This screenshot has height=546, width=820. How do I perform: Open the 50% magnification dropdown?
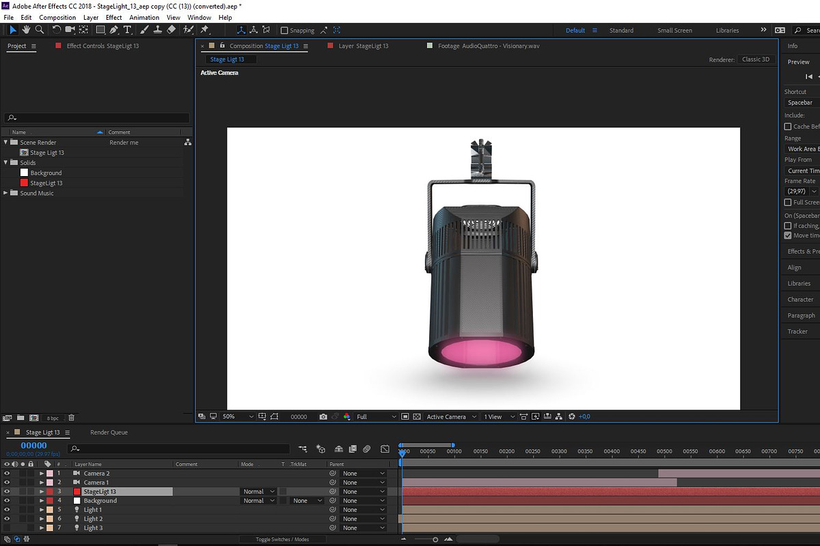click(238, 416)
